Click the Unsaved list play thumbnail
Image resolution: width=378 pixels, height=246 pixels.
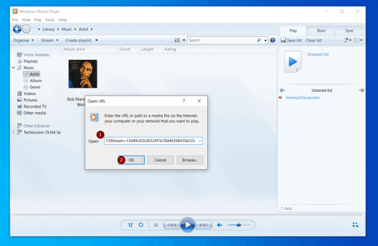293,61
